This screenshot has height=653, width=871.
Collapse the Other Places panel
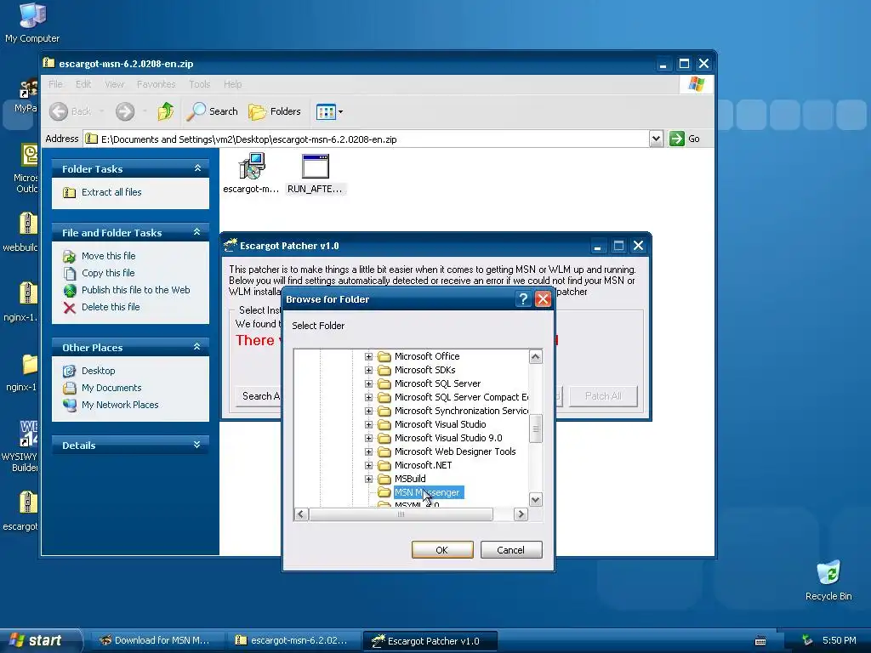[x=197, y=347]
